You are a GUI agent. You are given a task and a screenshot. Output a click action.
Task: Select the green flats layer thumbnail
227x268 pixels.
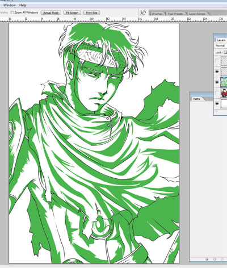click(224, 82)
